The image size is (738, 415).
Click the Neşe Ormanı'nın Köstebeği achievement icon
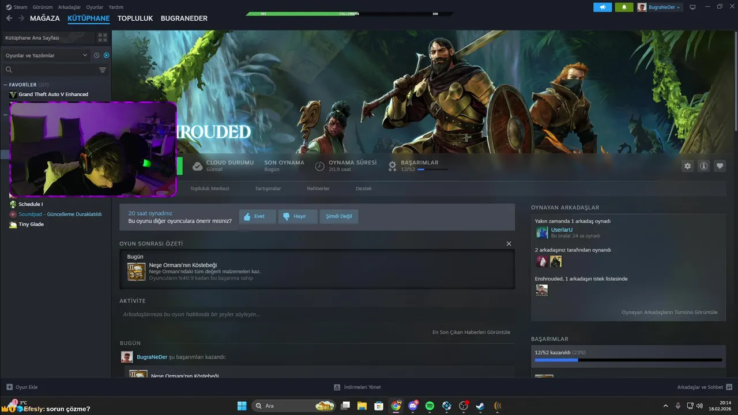point(137,271)
